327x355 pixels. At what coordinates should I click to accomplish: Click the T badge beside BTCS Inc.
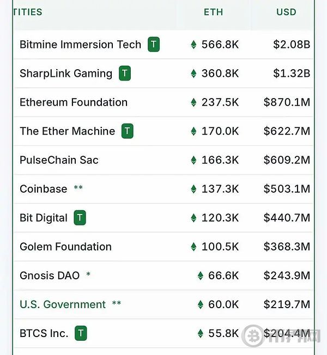(x=81, y=333)
